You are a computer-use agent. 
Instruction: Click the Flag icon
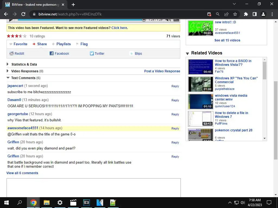click(77, 44)
